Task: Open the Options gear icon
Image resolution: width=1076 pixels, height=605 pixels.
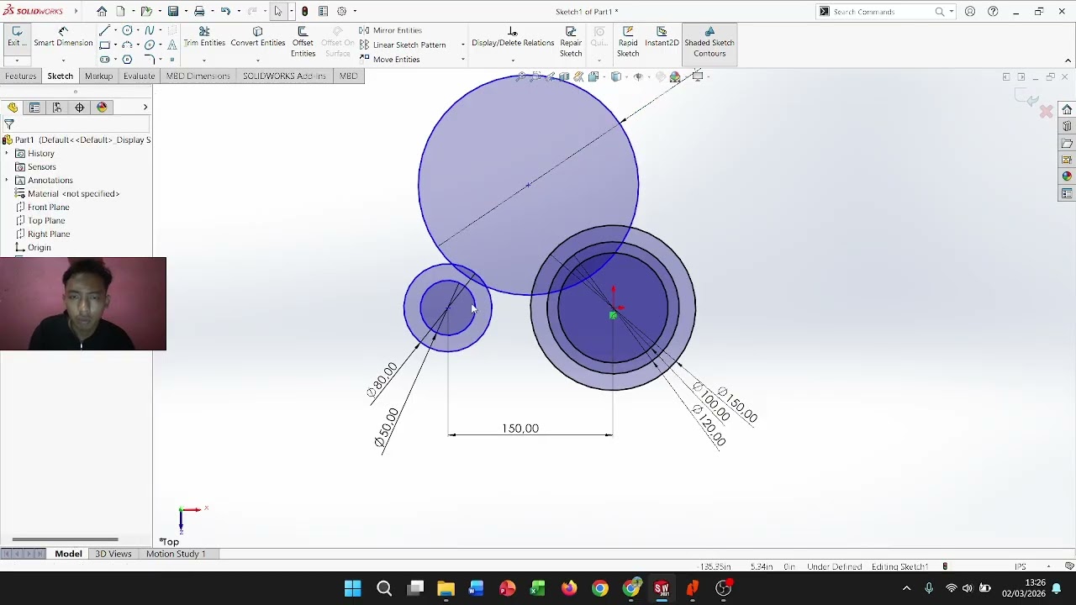Action: click(342, 12)
